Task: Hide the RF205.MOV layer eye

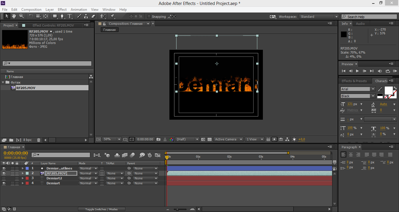Action: (x=4, y=173)
